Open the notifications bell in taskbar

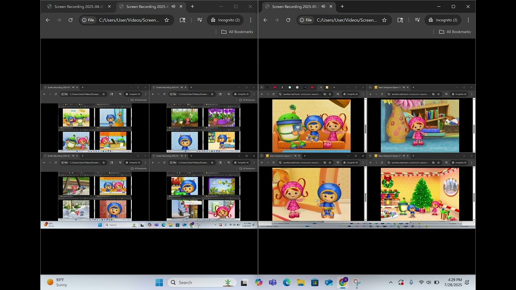(467, 282)
